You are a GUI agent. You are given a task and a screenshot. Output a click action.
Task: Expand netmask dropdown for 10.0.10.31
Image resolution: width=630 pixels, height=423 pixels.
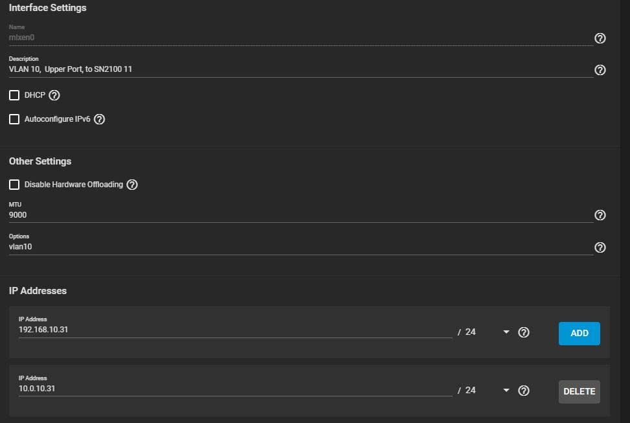[x=506, y=391]
